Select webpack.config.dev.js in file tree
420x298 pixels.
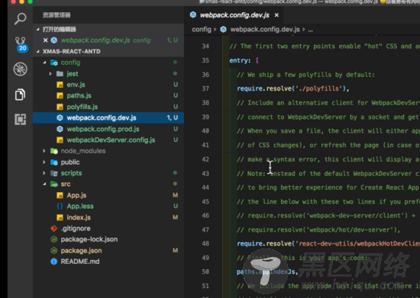(108, 118)
